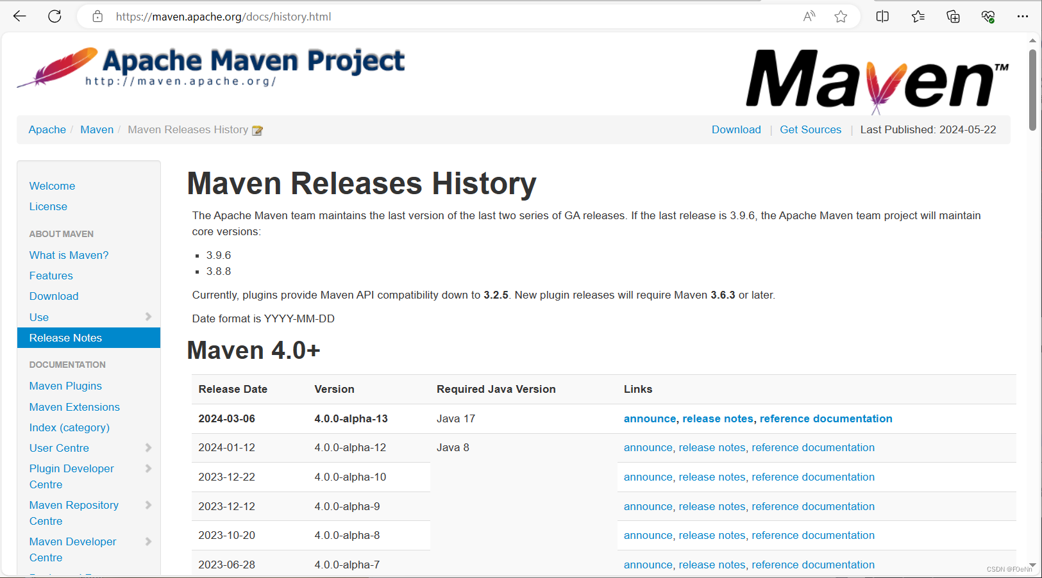Viewport: 1042px width, 578px height.
Task: Expand the User Centre section
Action: [149, 447]
